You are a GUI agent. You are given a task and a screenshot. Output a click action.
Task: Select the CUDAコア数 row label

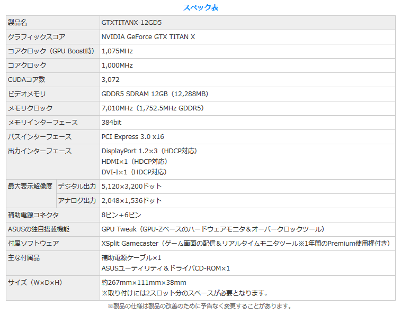point(26,80)
